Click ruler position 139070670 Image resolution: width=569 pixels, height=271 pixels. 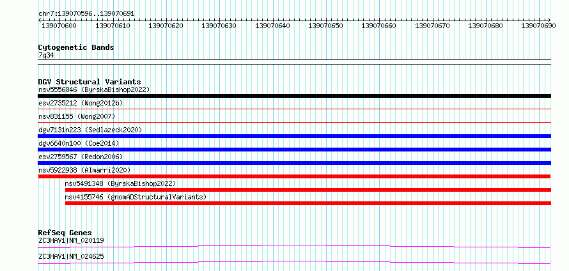pos(432,26)
